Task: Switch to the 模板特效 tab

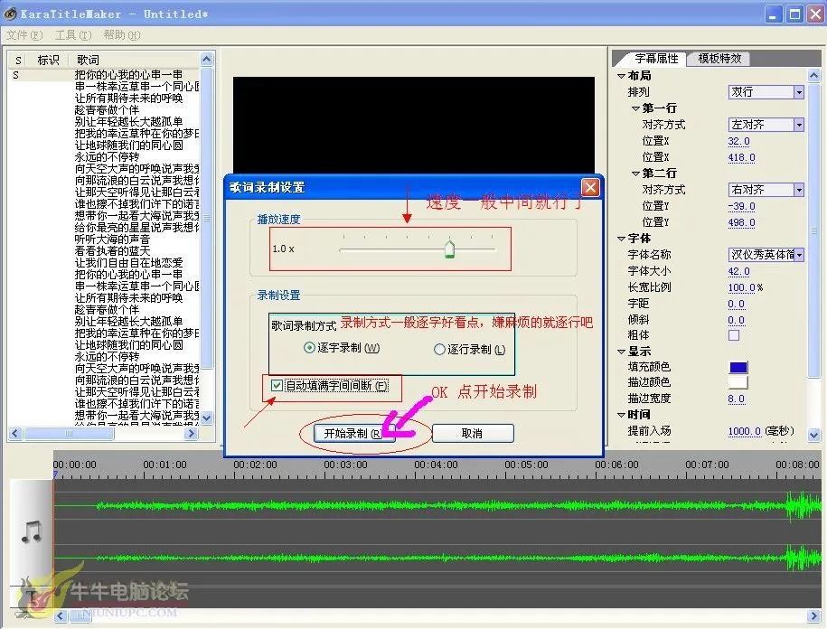Action: 719,59
